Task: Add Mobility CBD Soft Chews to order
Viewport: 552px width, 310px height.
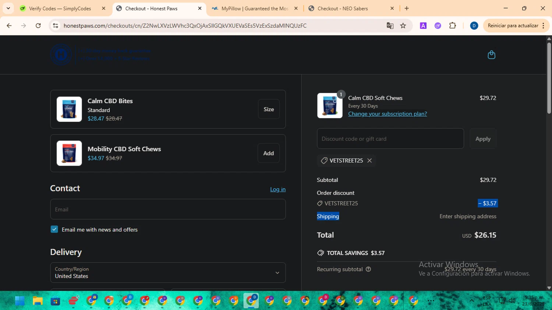Action: coord(269,153)
